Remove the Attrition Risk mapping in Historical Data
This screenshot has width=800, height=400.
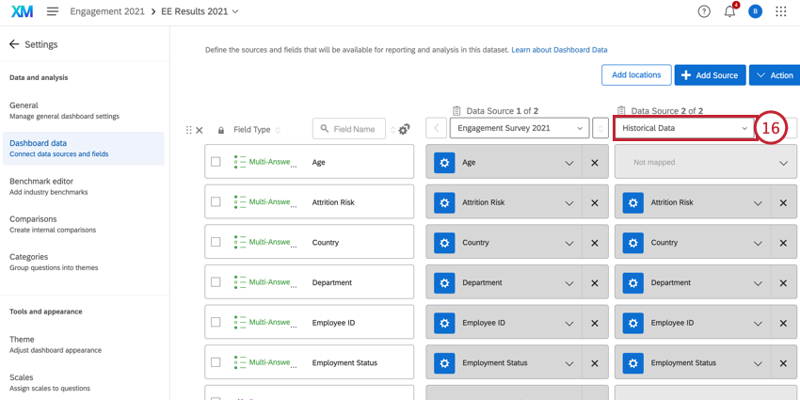point(783,202)
